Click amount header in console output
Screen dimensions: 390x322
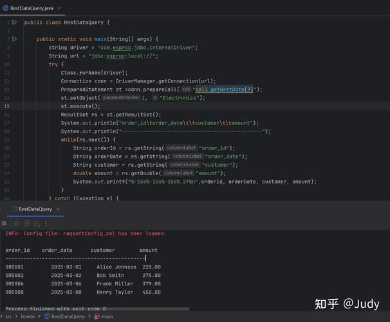[149, 250]
